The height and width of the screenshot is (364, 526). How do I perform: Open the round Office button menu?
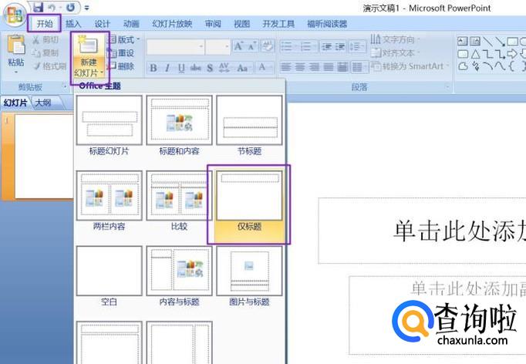click(14, 15)
